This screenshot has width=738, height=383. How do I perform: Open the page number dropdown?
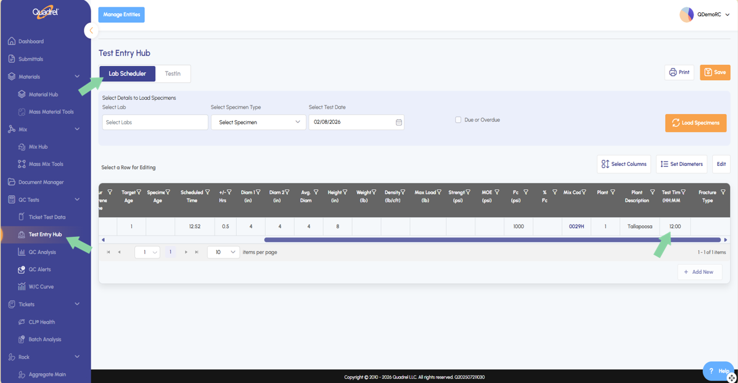point(147,252)
